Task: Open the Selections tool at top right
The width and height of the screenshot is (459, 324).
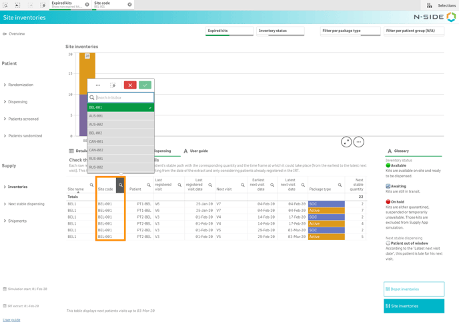Action: (442, 5)
